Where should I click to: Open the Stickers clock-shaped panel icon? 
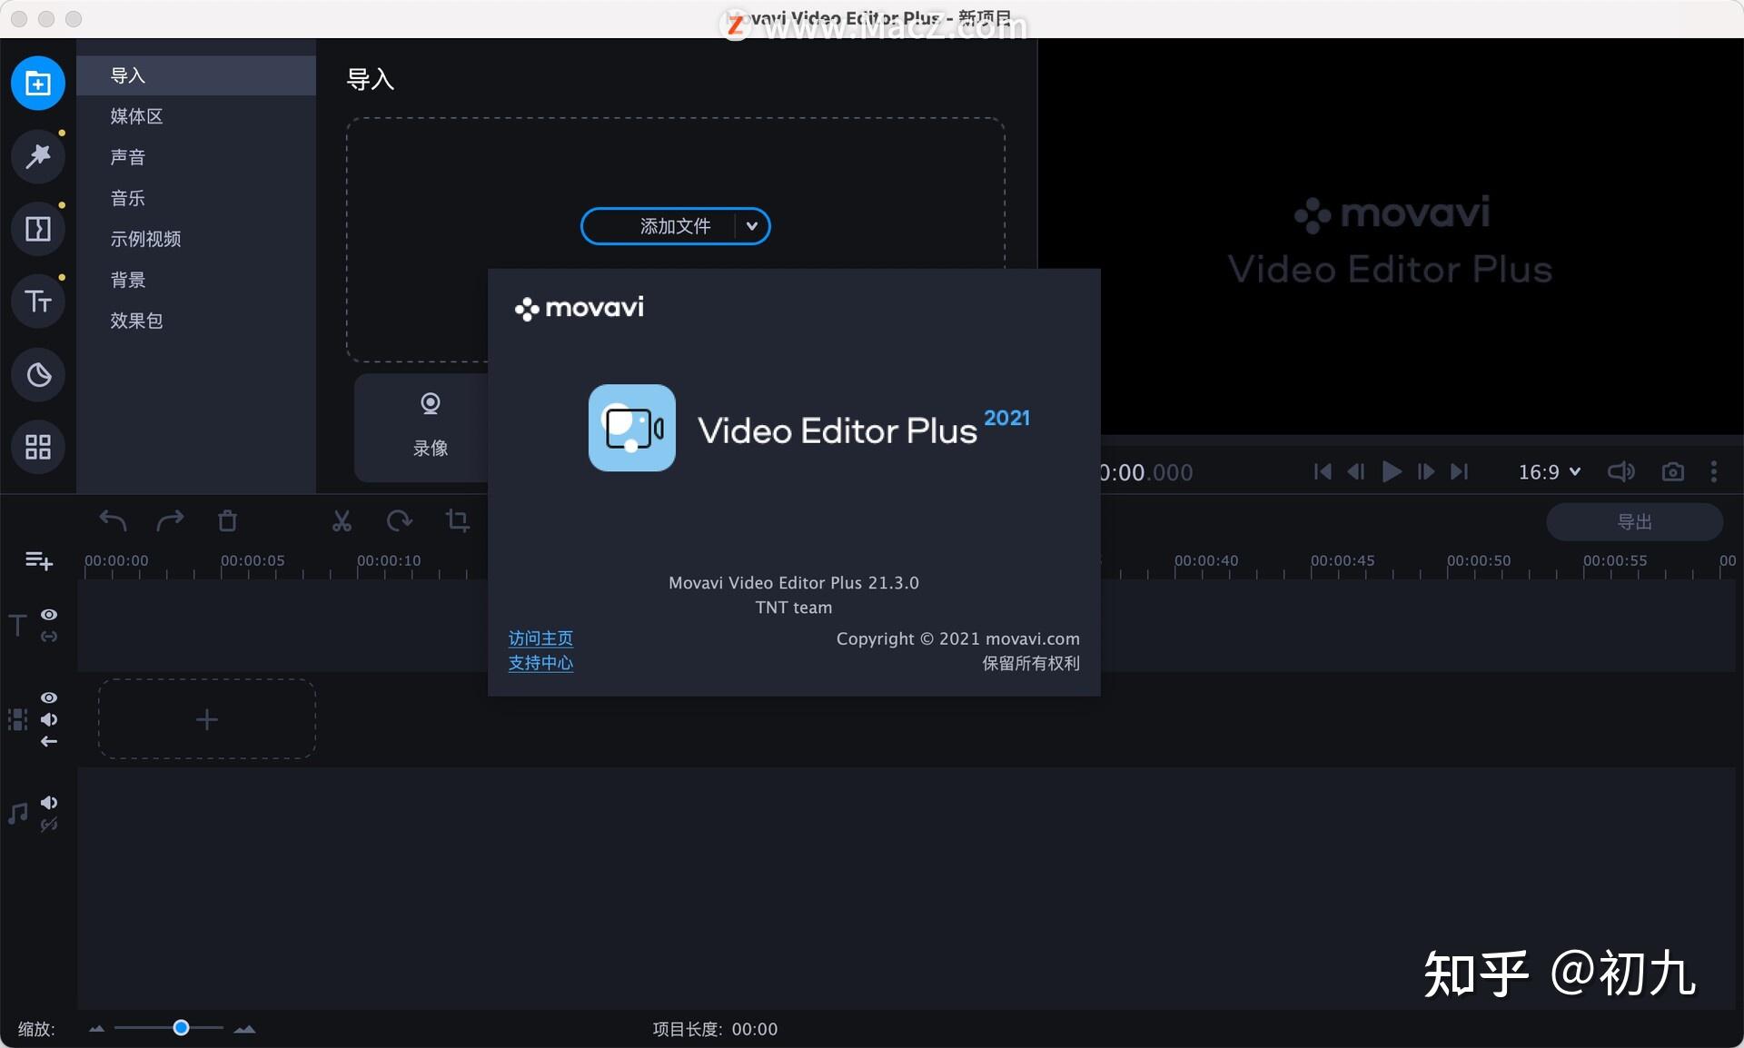pyautogui.click(x=37, y=374)
